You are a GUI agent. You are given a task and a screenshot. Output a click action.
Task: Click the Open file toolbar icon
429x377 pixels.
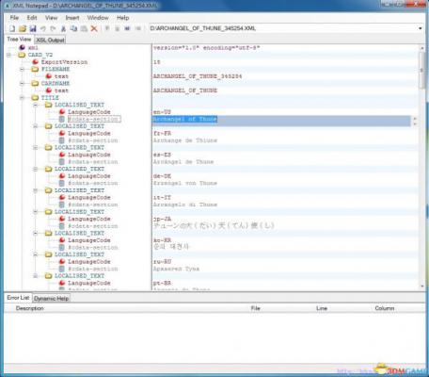pyautogui.click(x=23, y=28)
